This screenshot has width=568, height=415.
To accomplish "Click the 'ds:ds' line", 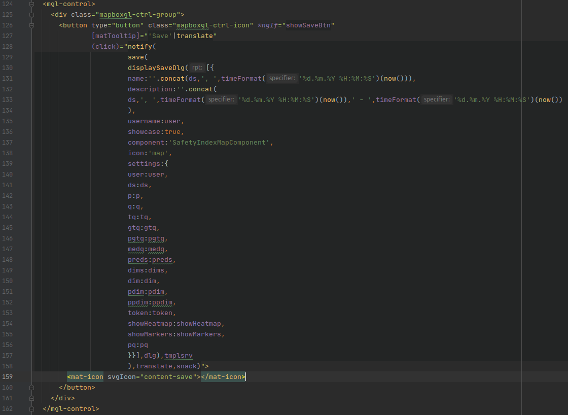I will (x=140, y=185).
